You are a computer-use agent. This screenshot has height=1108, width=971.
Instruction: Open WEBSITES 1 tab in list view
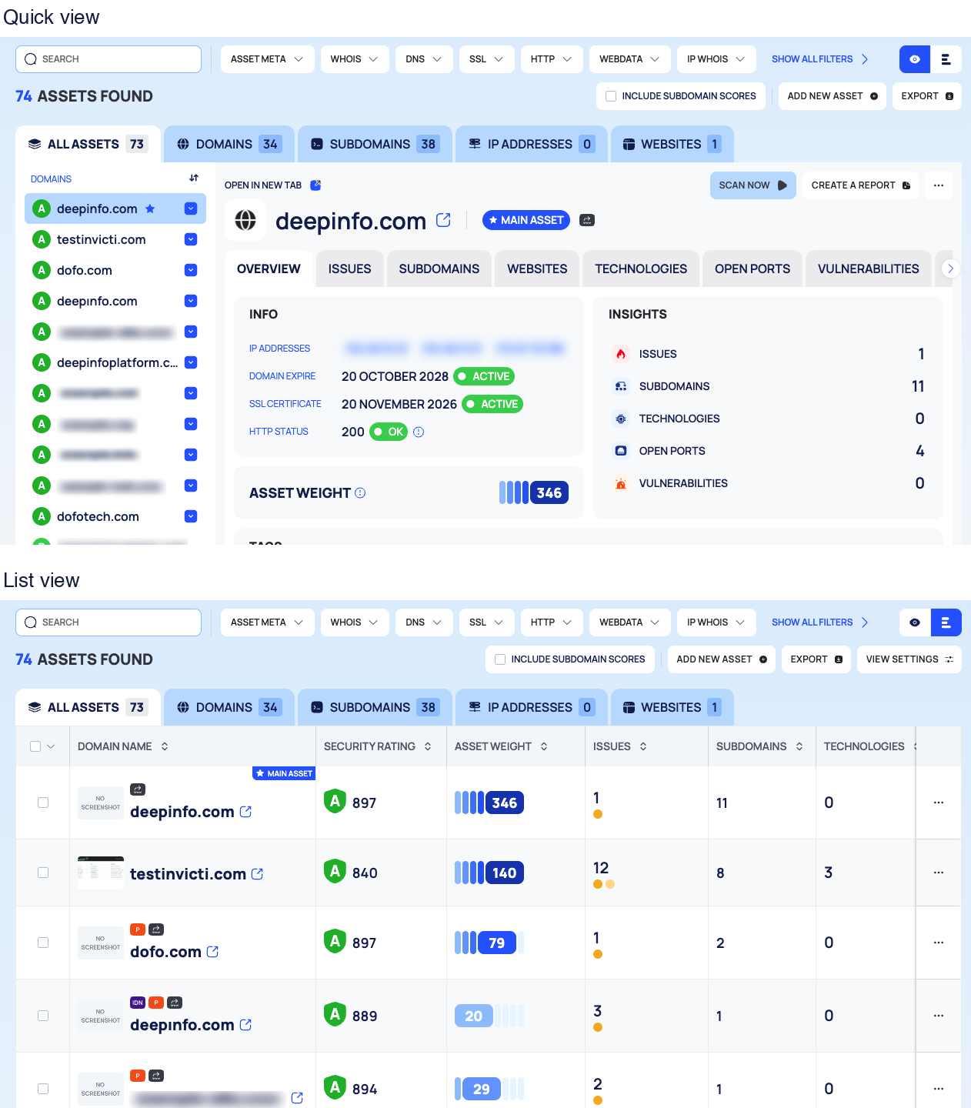pyautogui.click(x=672, y=707)
